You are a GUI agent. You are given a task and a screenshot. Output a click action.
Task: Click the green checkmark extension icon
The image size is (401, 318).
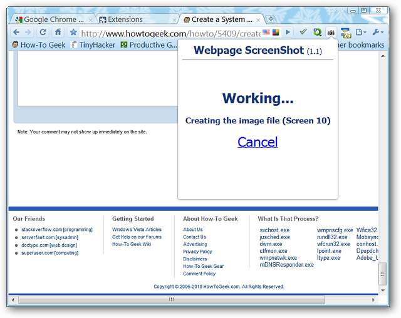[x=303, y=32]
